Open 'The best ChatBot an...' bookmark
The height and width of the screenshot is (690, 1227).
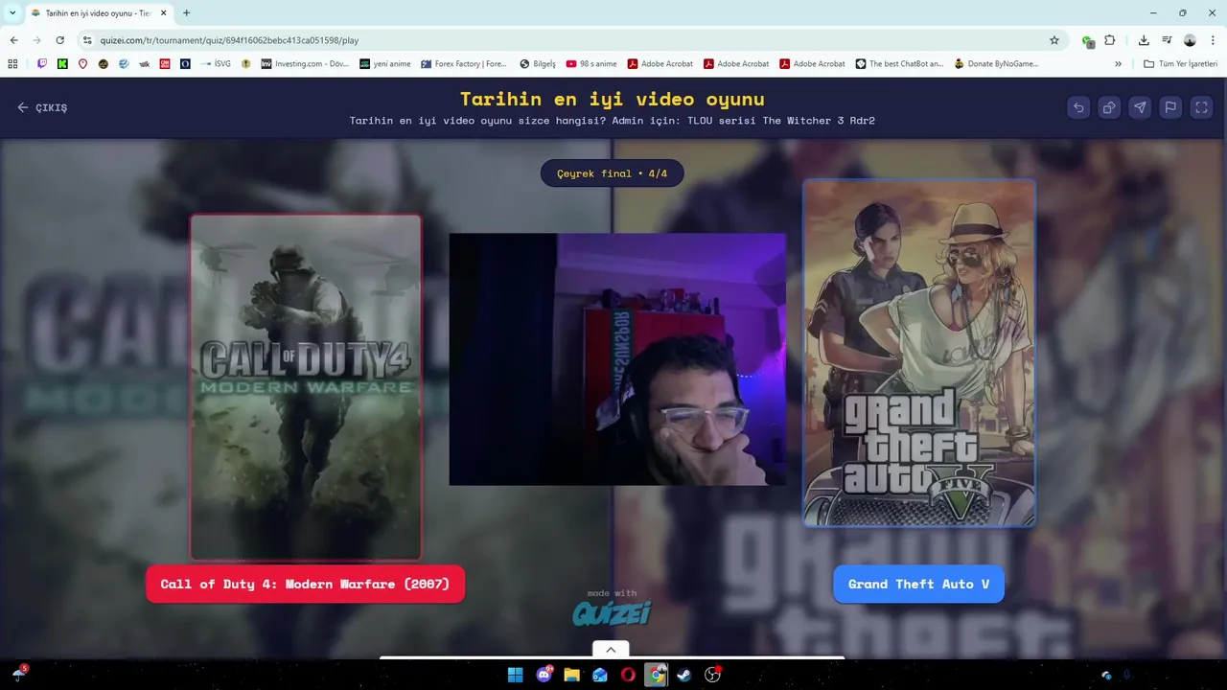(899, 64)
